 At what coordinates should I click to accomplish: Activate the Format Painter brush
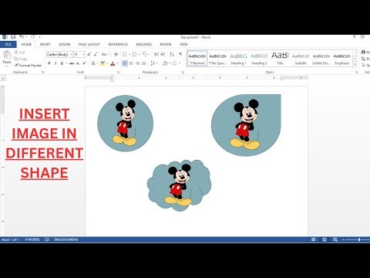28,66
